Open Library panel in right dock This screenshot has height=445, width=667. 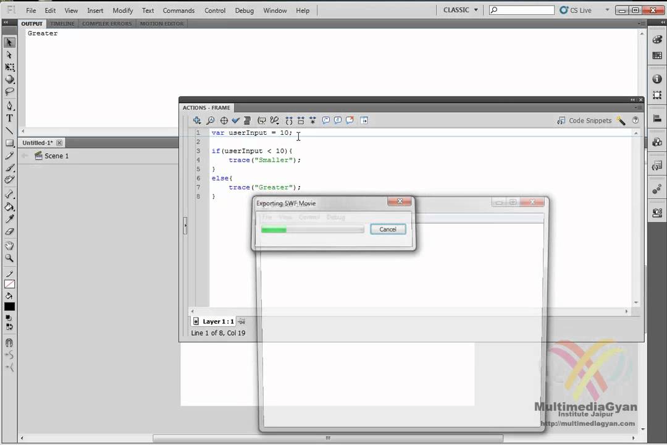click(657, 142)
